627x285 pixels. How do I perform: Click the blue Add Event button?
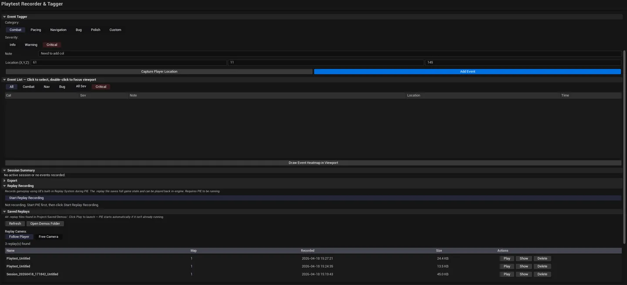(x=468, y=71)
